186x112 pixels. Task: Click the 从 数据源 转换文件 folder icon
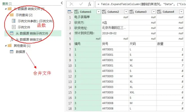click(10, 9)
